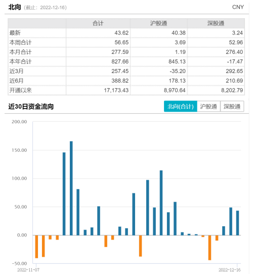
Task: Click the value 178.13 in 近6月 row
Action: (x=177, y=81)
